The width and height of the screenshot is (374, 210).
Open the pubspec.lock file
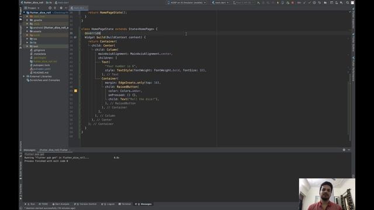[x=40, y=65]
